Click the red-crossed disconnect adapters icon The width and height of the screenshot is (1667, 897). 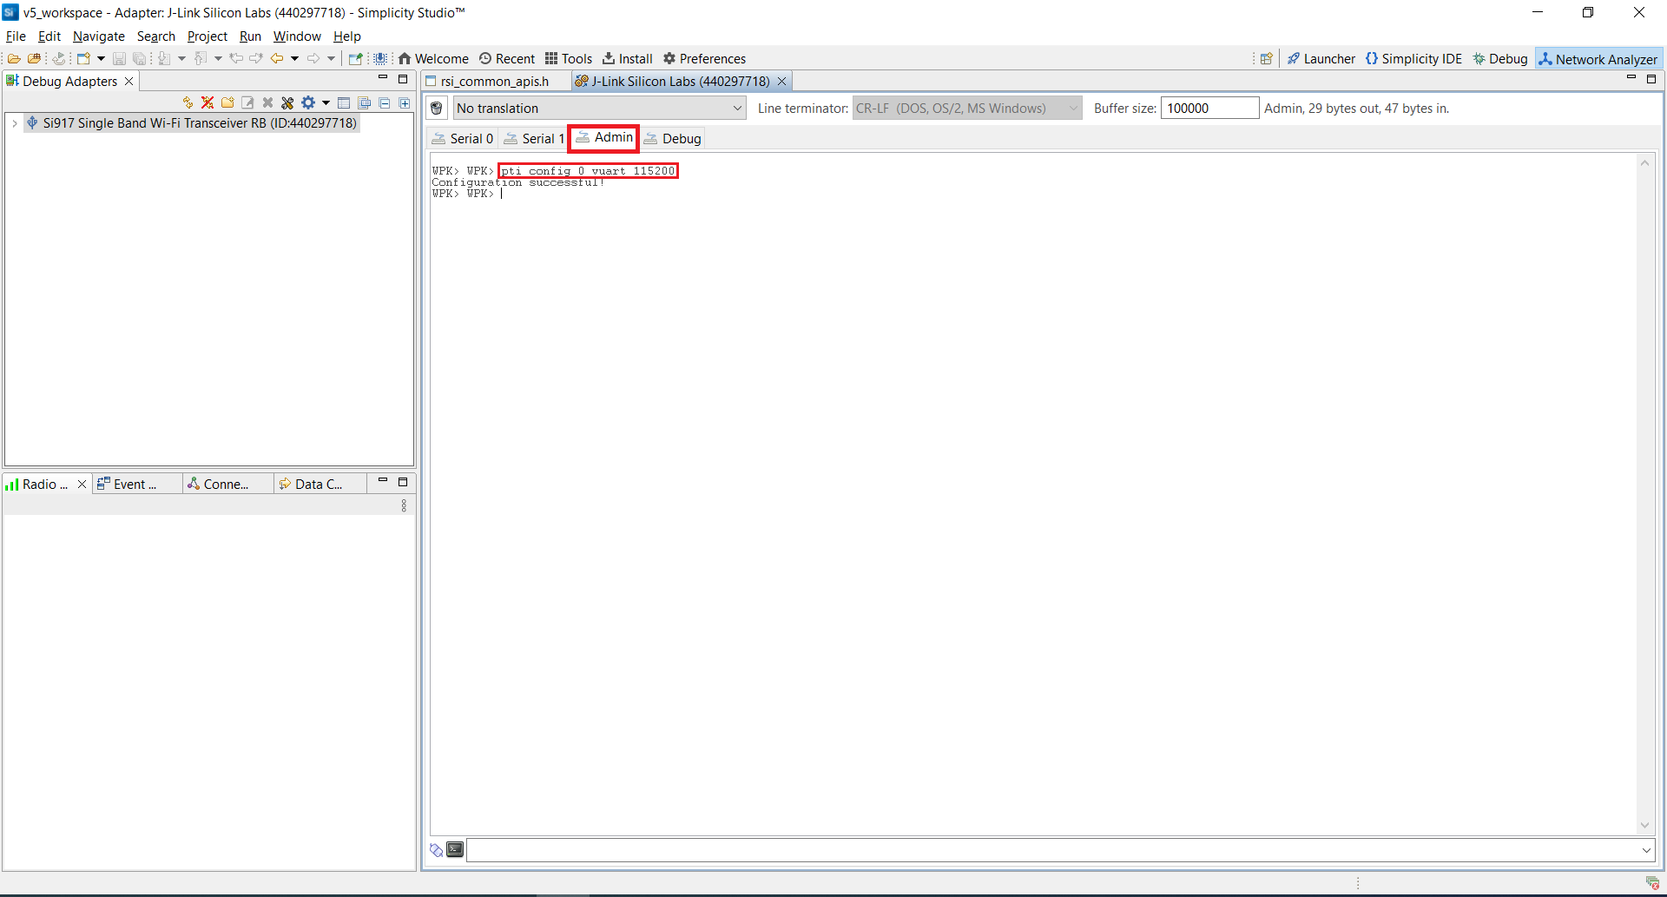[x=208, y=102]
